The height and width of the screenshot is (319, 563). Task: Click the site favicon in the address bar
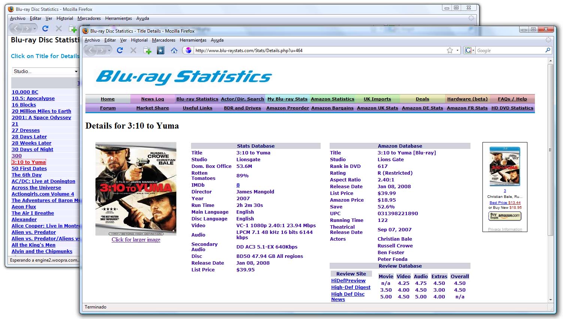pyautogui.click(x=188, y=50)
